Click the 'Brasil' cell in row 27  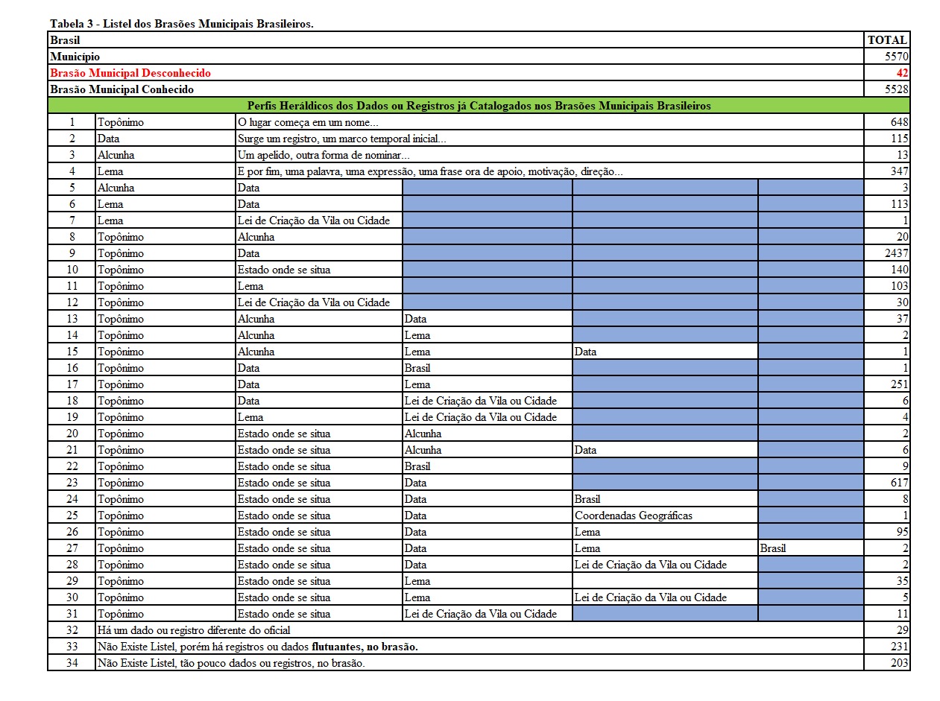(x=773, y=548)
